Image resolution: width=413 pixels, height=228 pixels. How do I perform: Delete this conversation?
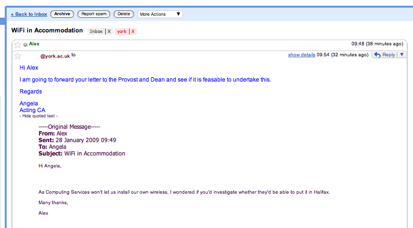pos(124,14)
